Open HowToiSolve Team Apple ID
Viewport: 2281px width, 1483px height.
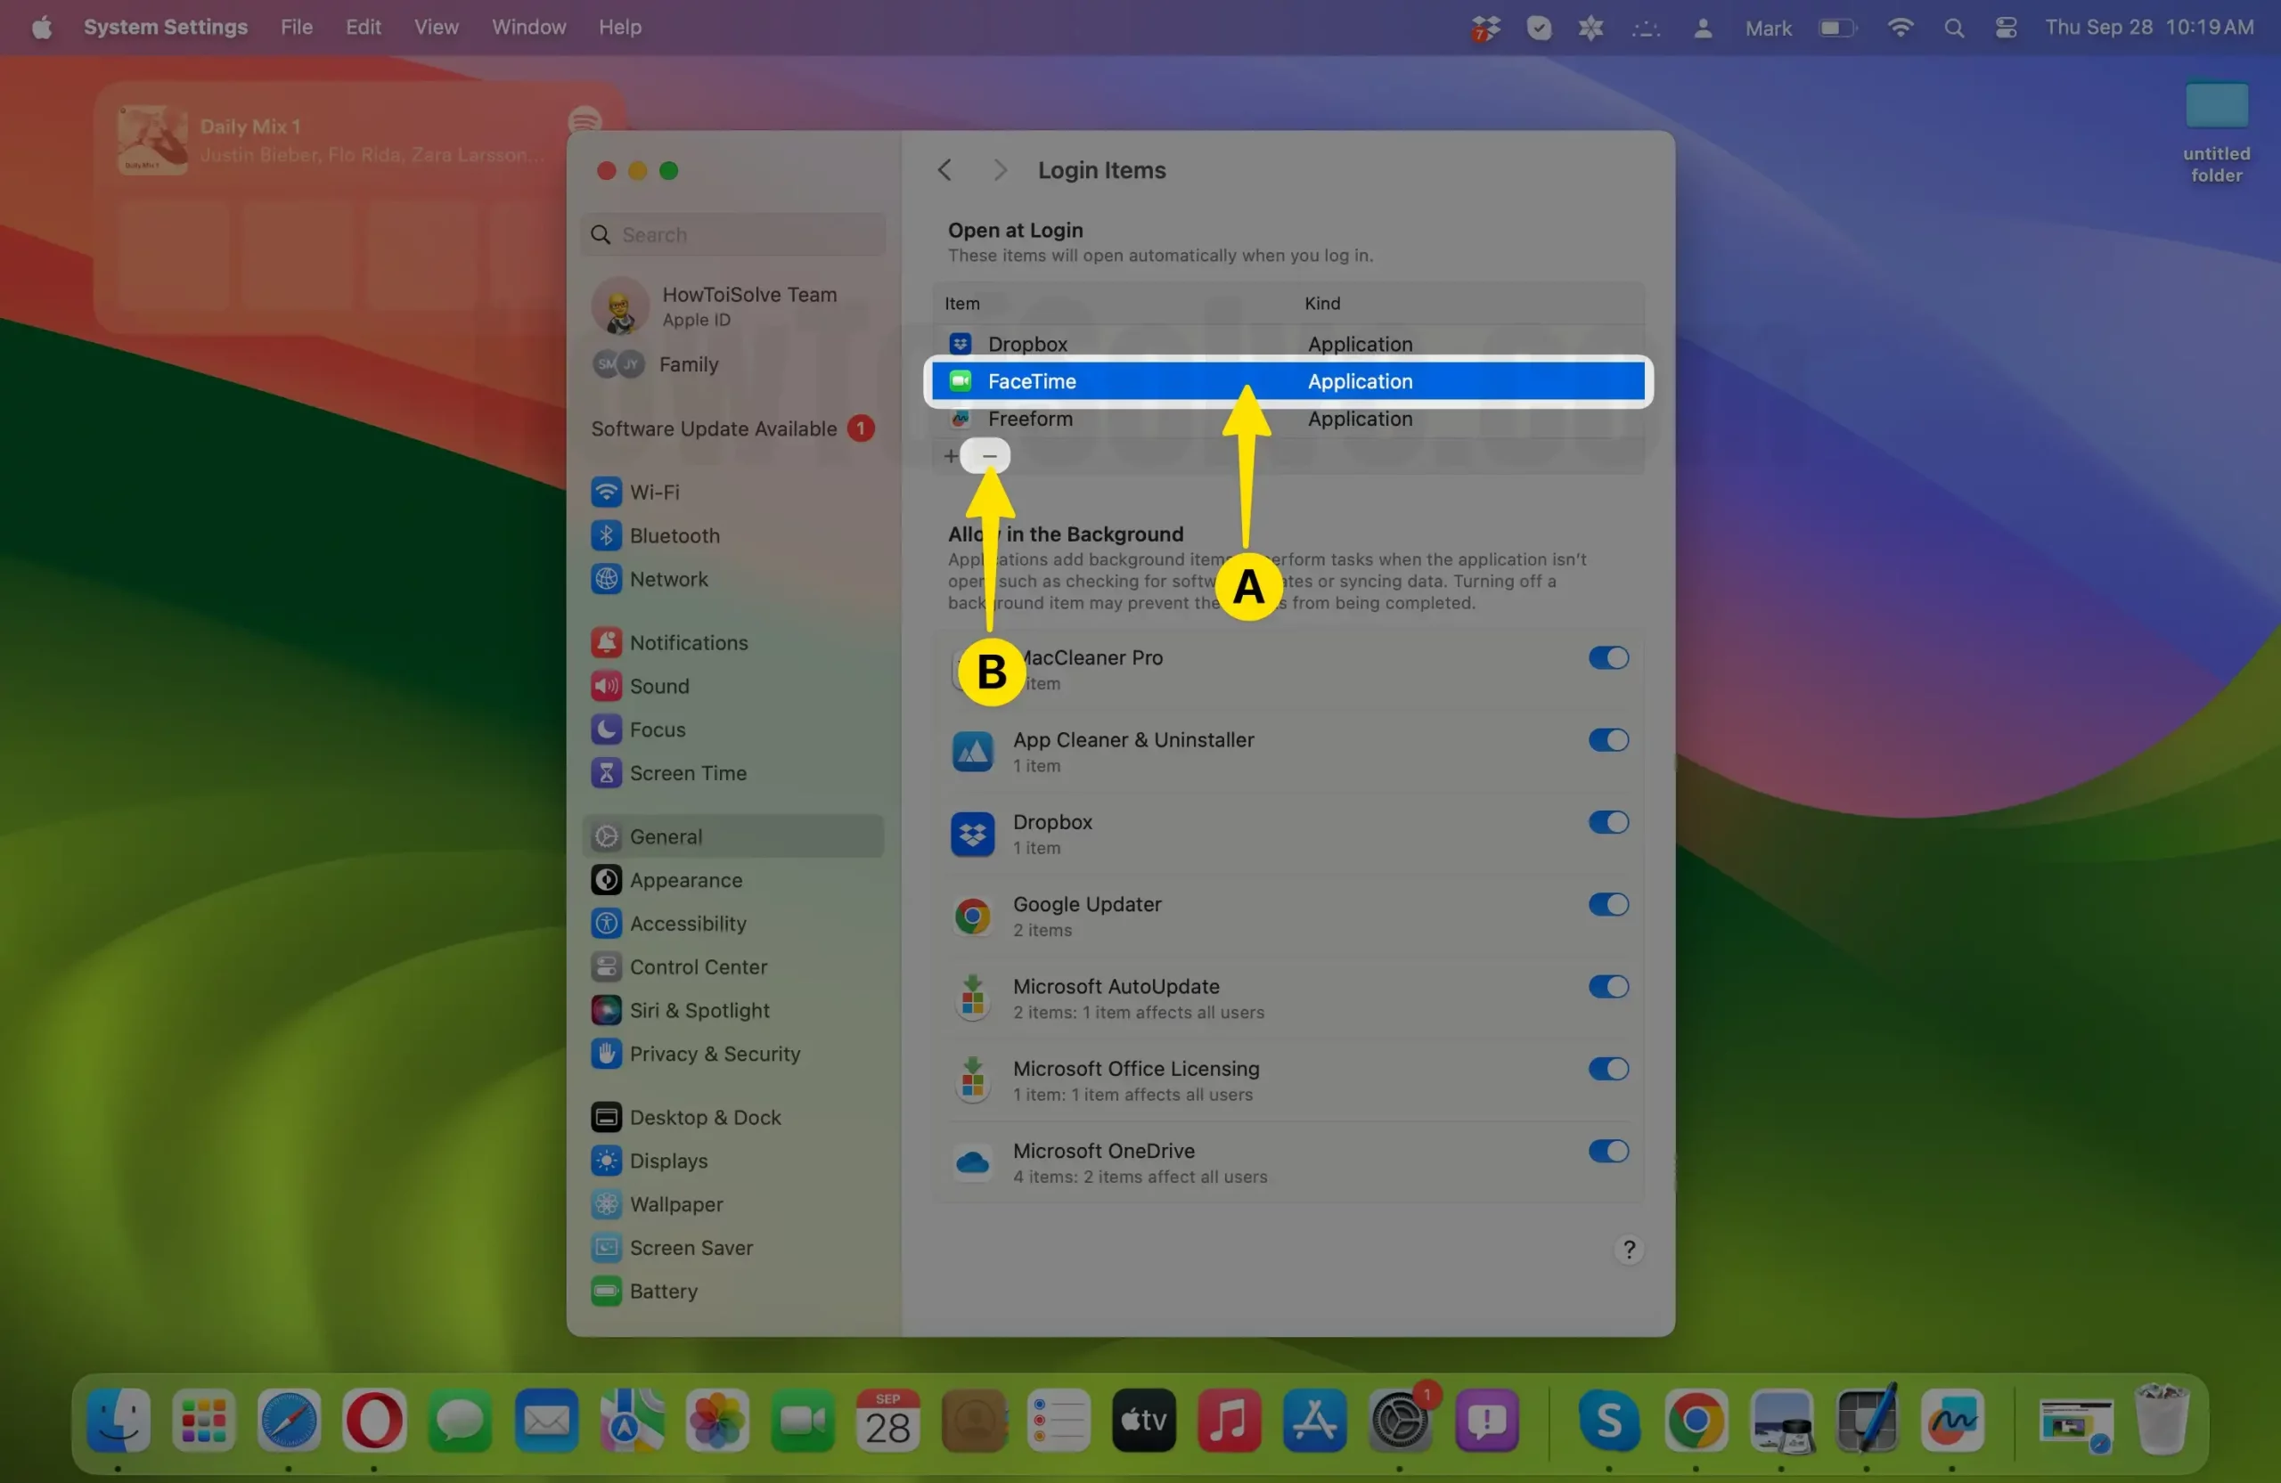733,306
